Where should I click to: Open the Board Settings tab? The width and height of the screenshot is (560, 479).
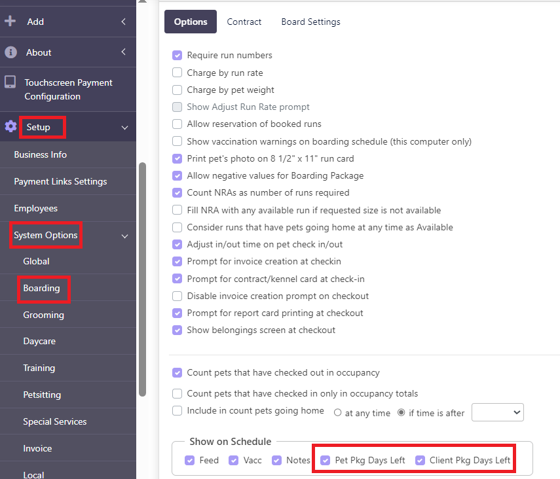pyautogui.click(x=310, y=22)
